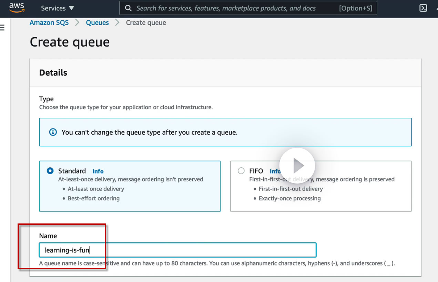Toggle the hamburger side navigation menu
This screenshot has width=438, height=282.
[x=2, y=28]
